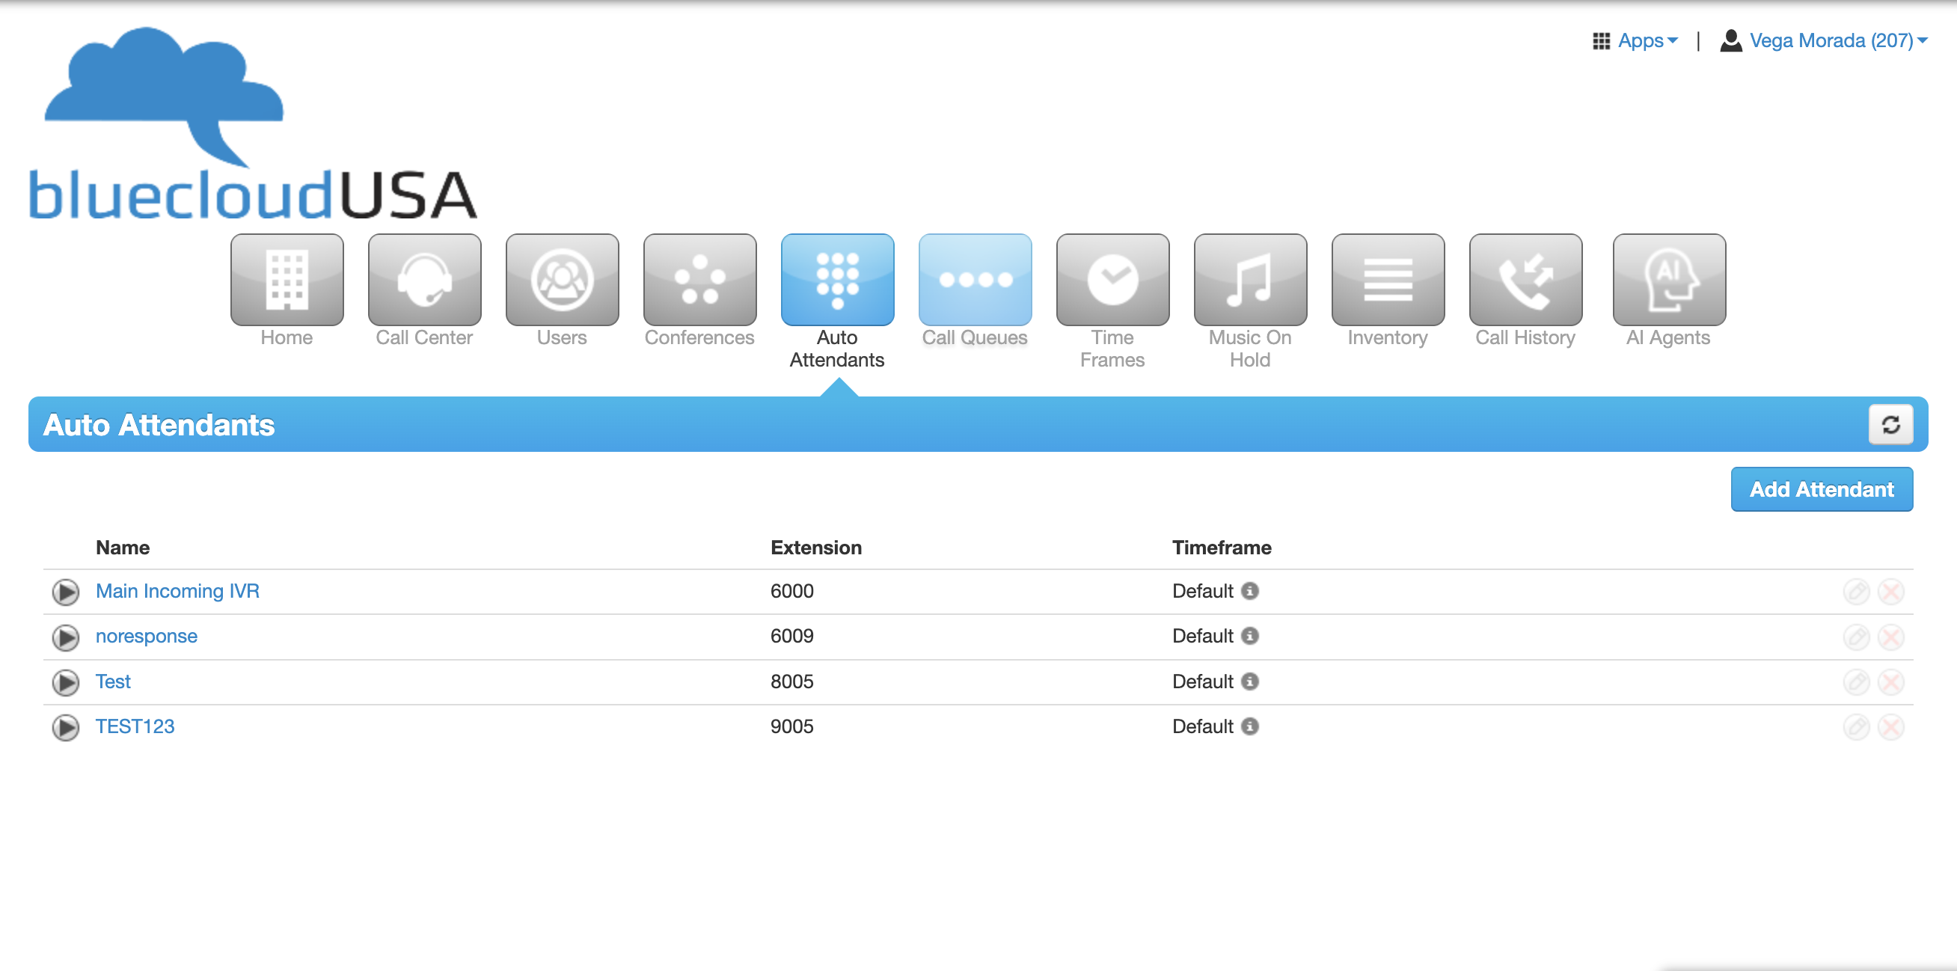Play the TEST123 attendant audio
1957x971 pixels.
[x=65, y=727]
